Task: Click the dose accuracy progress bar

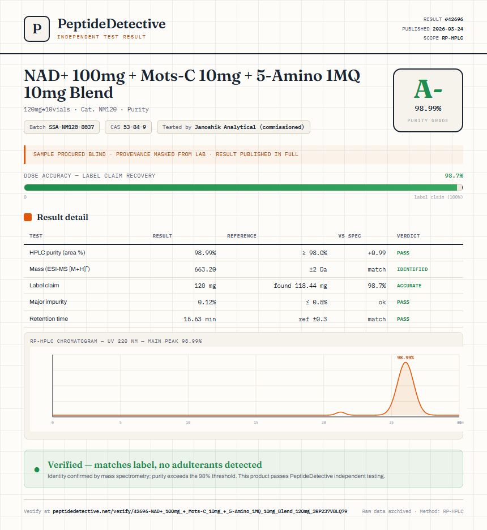Action: tap(244, 188)
